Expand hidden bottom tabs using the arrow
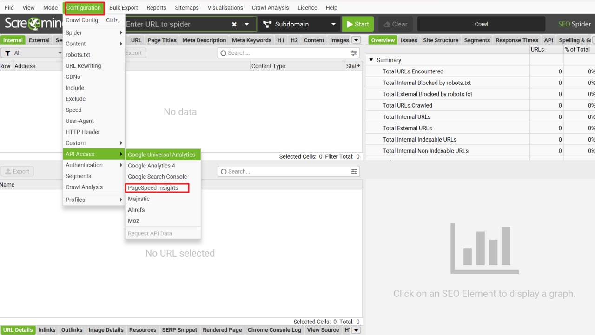 (x=357, y=330)
